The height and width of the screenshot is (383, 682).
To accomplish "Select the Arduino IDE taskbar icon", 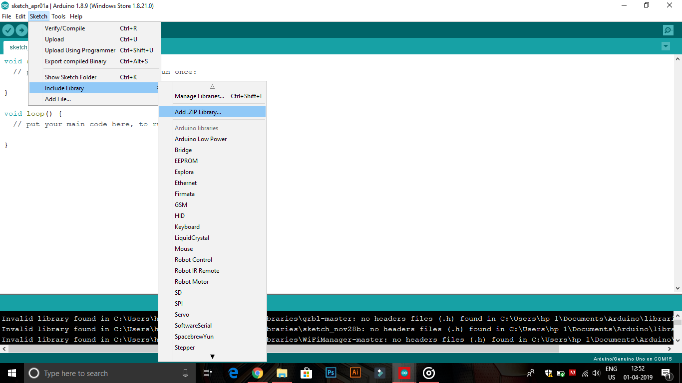I will coord(403,373).
